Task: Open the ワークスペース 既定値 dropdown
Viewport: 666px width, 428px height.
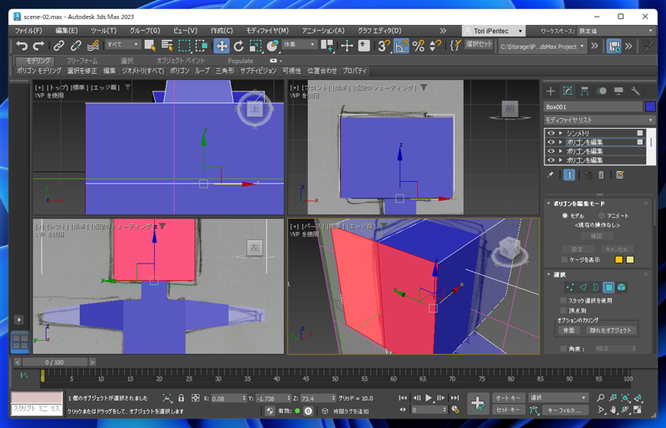Action: (x=616, y=31)
